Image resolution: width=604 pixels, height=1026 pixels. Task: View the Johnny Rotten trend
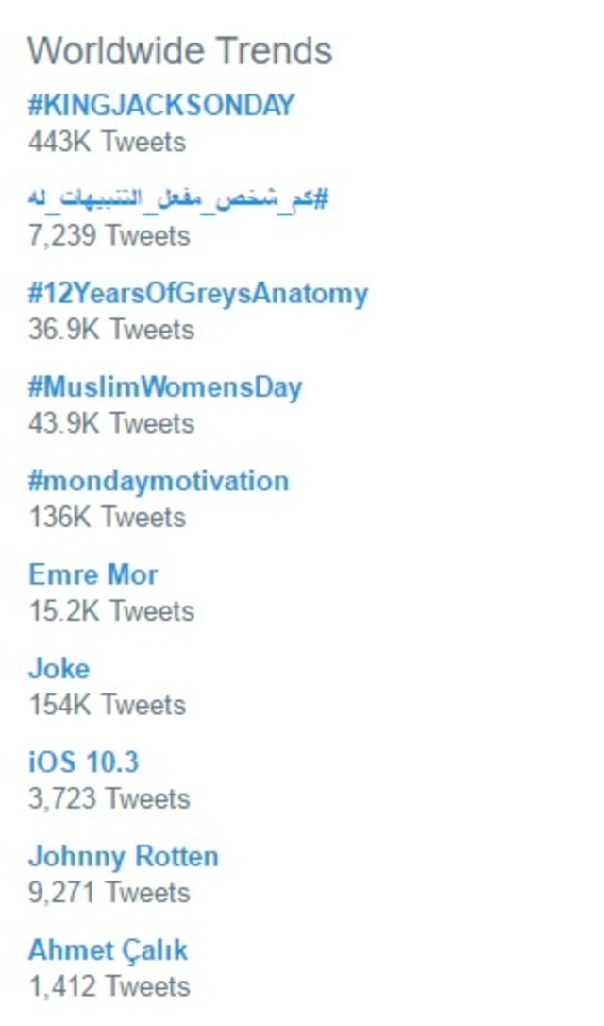124,857
